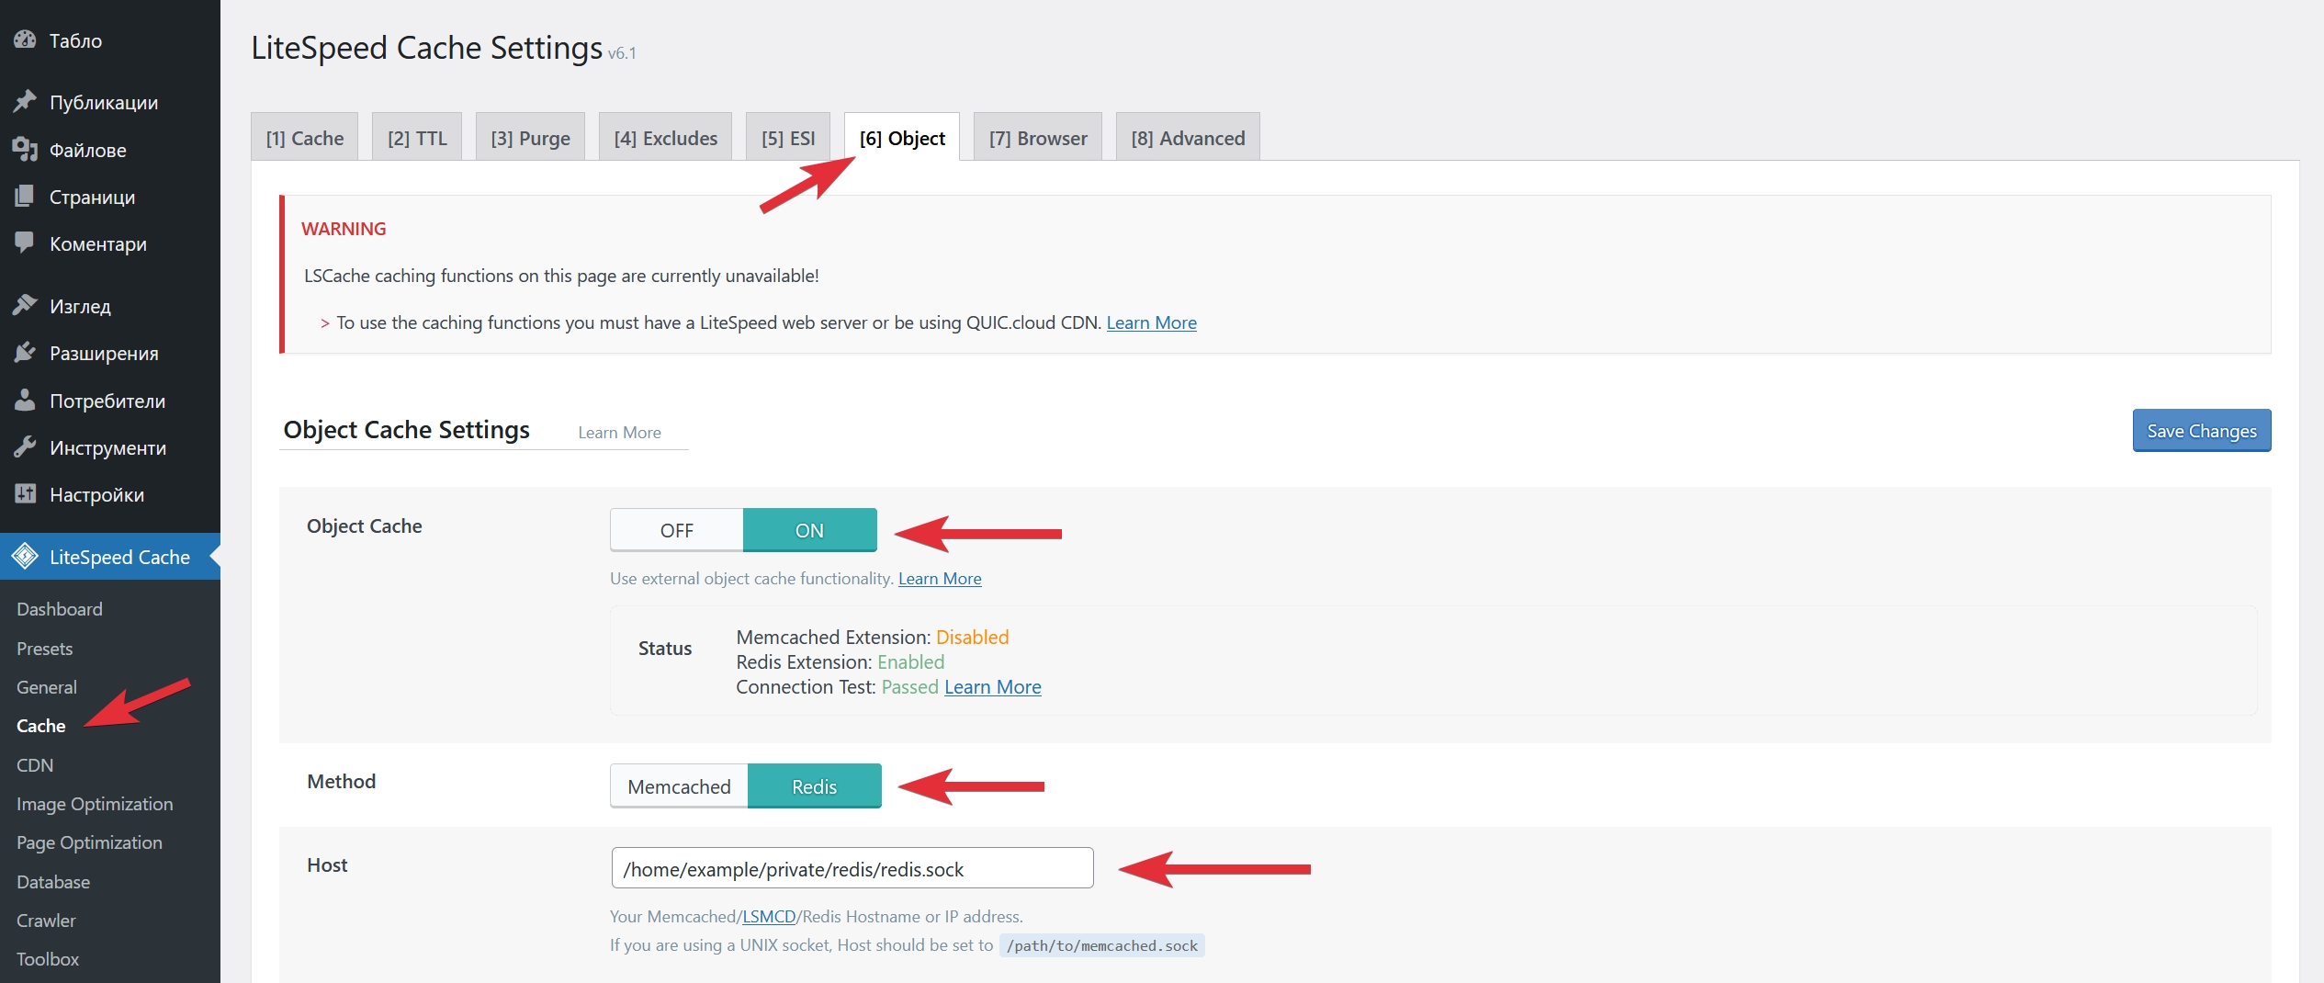
Task: Open Learn More link in warning box
Action: 1151,322
